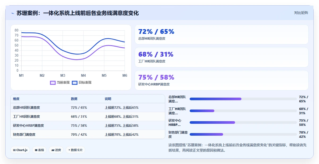The width and height of the screenshot is (319, 164).
Task: Click table cell 研发中心HRBP满意度
Action: pyautogui.click(x=28, y=126)
